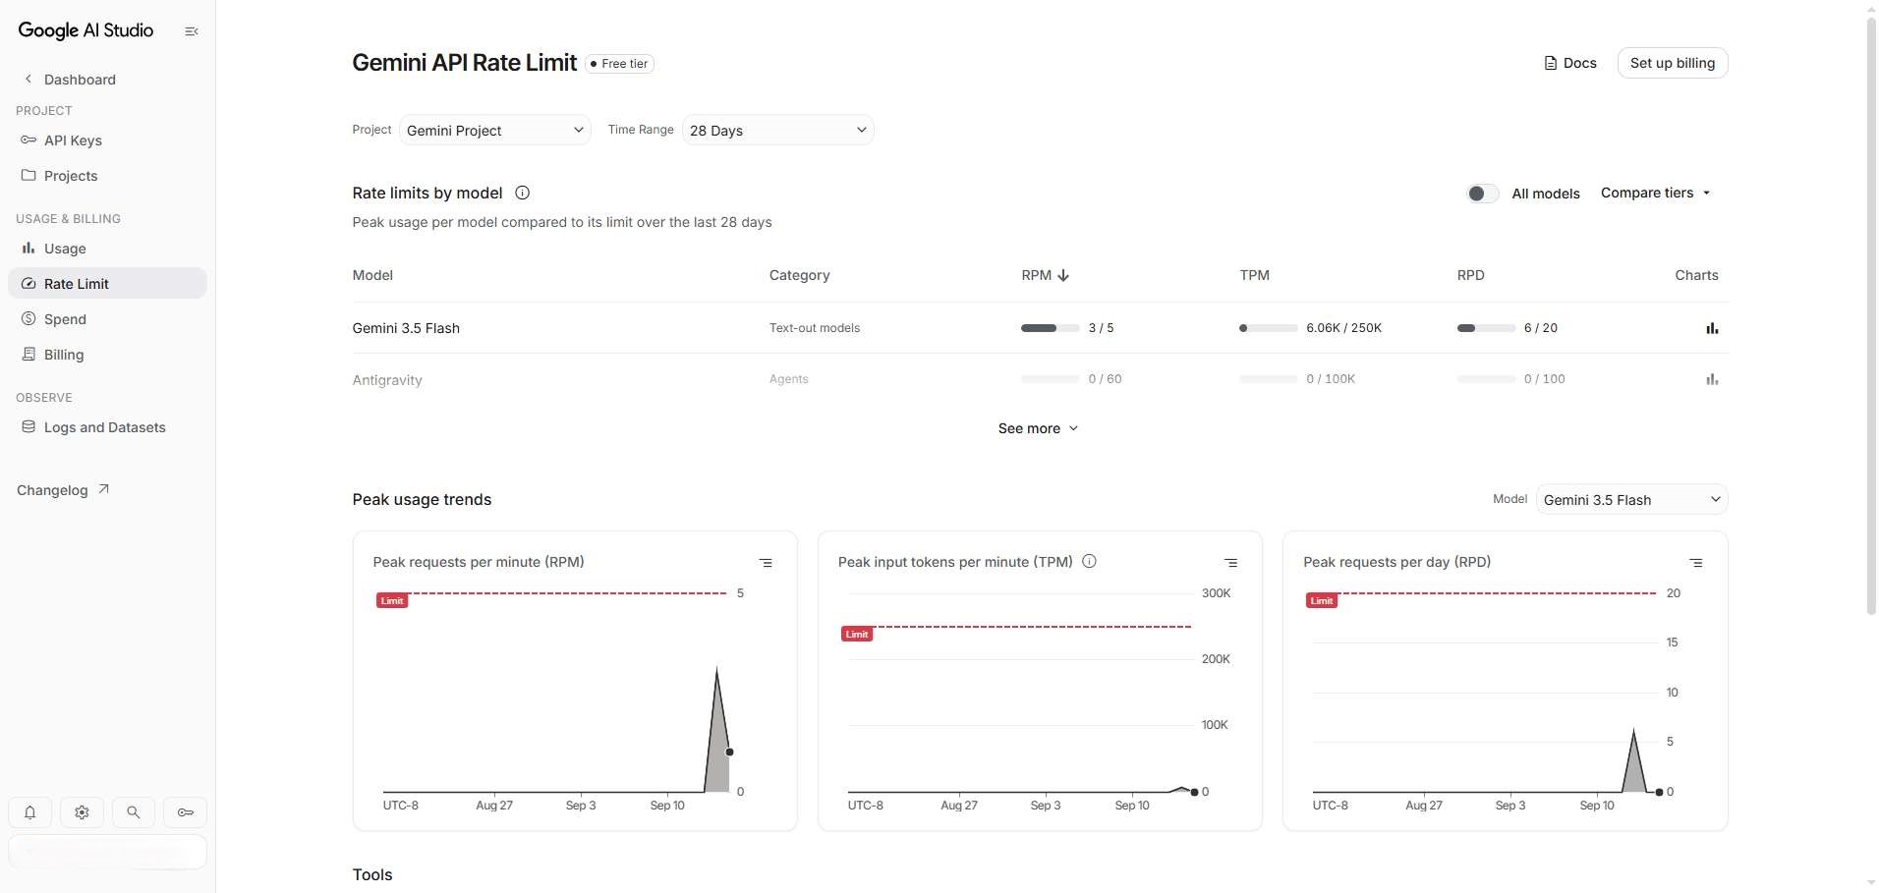1879x893 pixels.
Task: Open Changelog external link
Action: tap(63, 490)
